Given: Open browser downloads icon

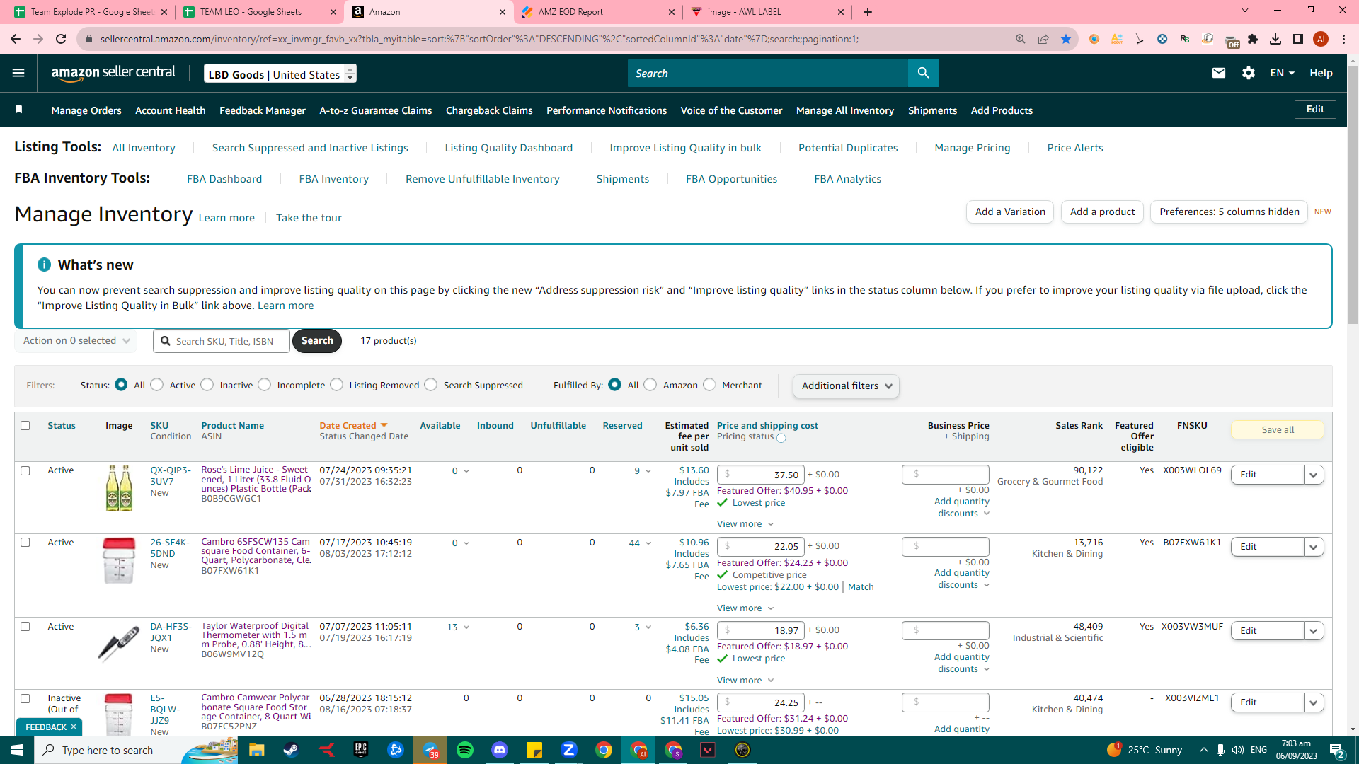Looking at the screenshot, I should pos(1275,39).
